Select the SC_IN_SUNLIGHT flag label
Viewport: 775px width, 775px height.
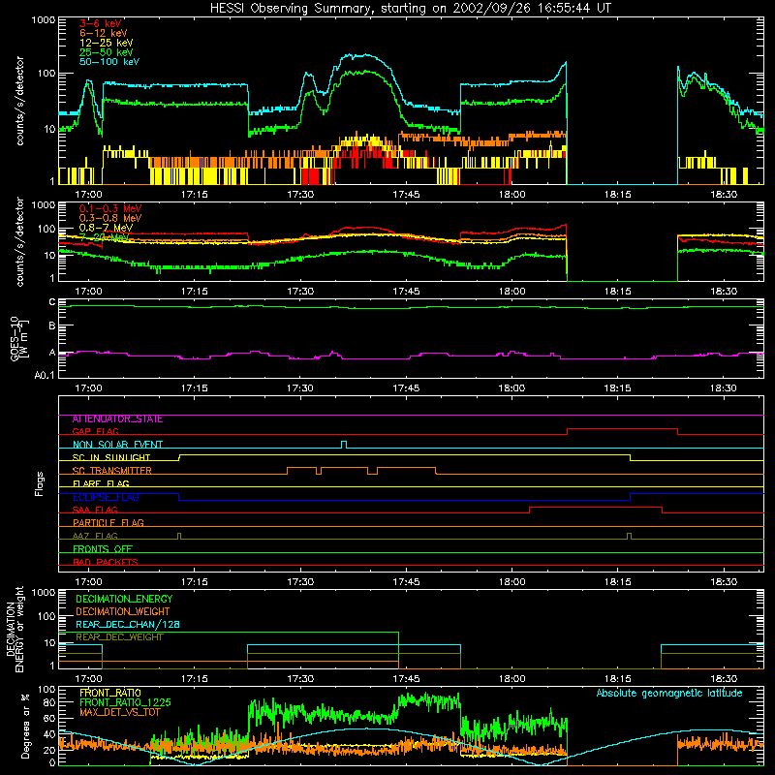pos(111,457)
